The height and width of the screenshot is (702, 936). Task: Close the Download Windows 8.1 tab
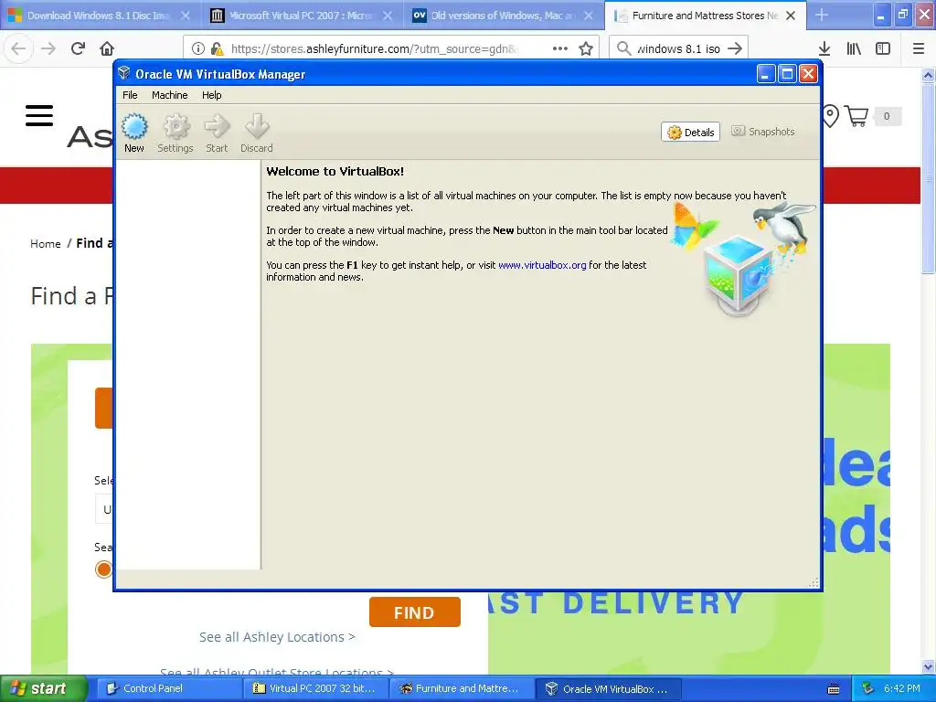point(186,16)
